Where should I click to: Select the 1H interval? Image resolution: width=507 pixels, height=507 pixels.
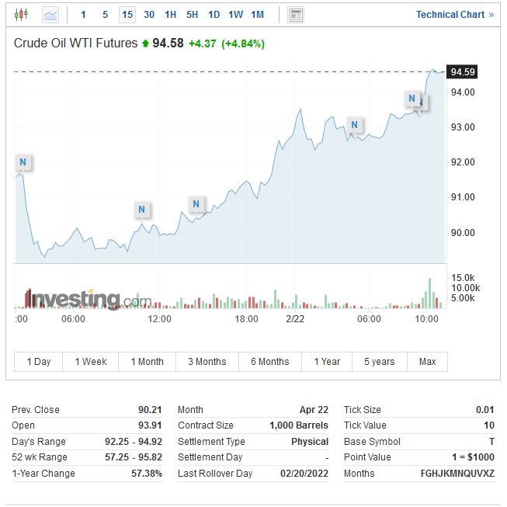[171, 15]
